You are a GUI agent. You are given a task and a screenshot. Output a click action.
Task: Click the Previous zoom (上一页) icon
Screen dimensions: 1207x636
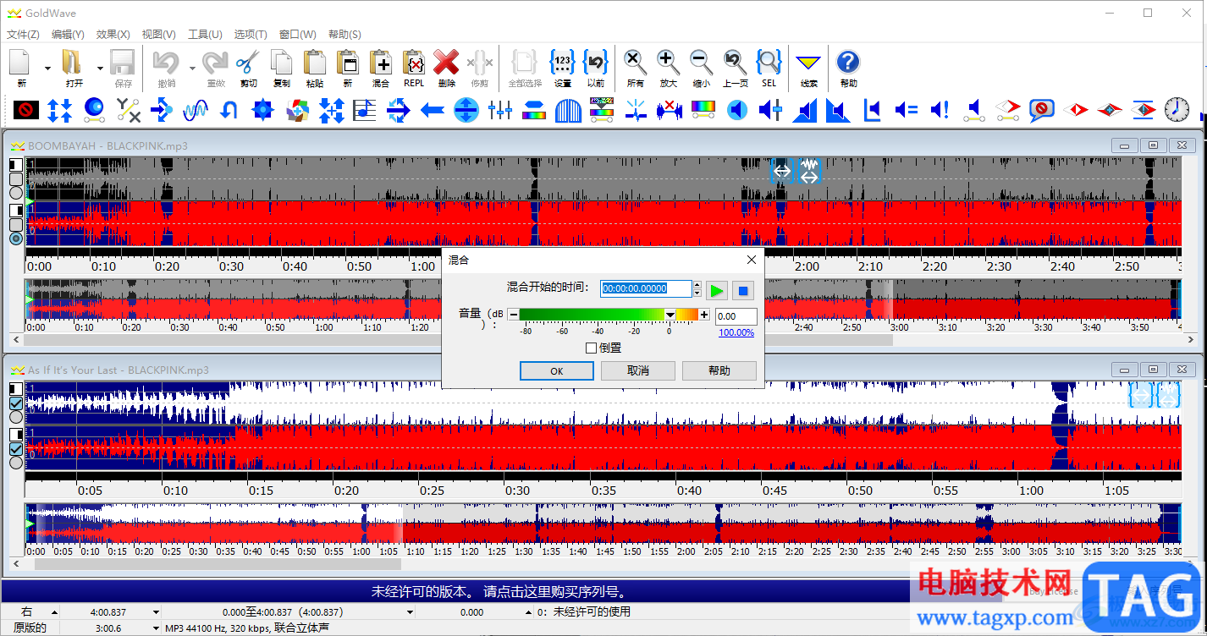pyautogui.click(x=735, y=63)
